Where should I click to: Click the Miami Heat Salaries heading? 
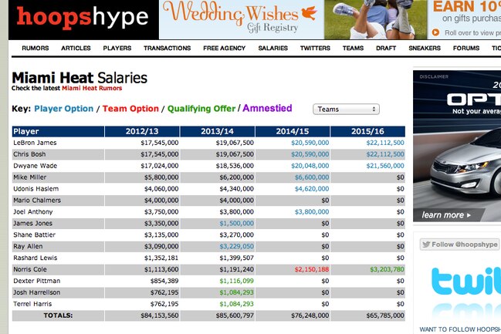(80, 78)
